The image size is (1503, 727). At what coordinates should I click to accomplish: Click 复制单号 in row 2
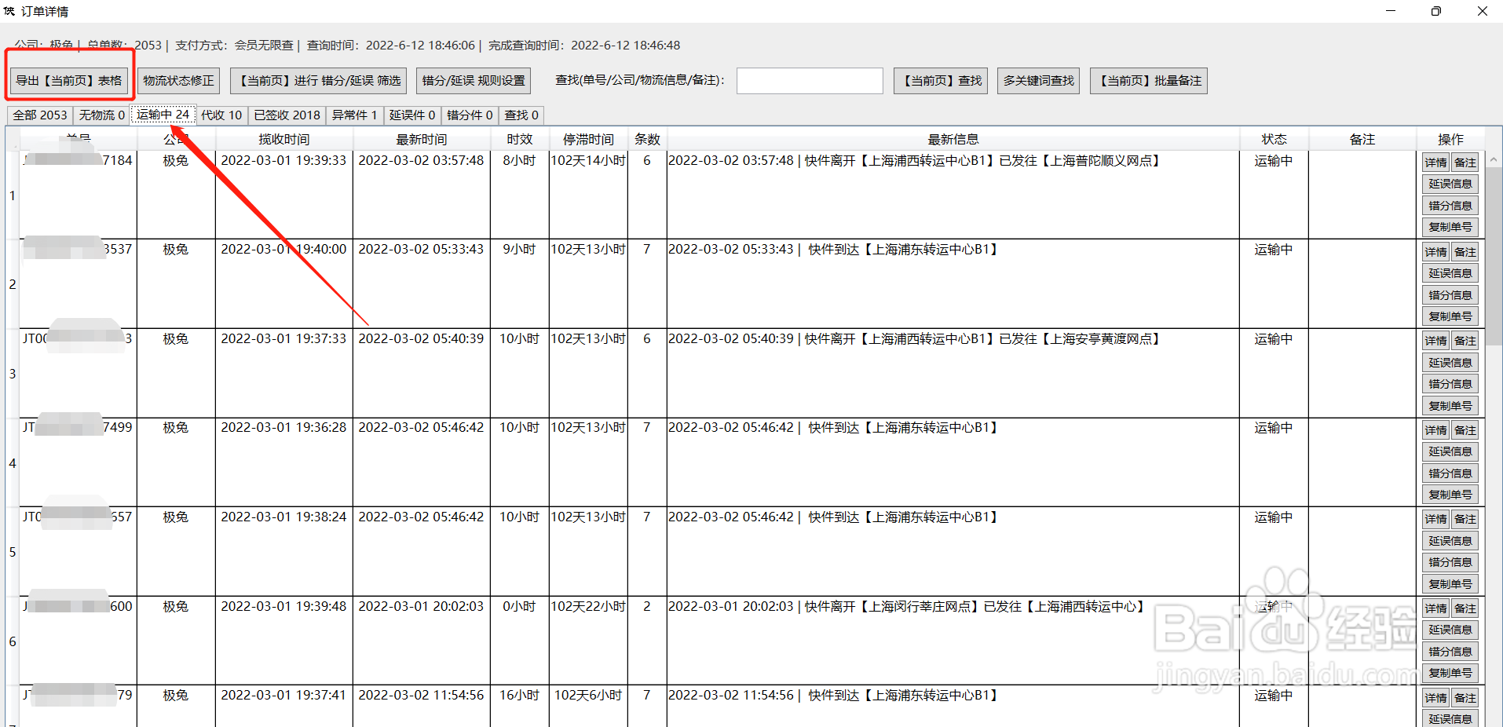pos(1450,316)
